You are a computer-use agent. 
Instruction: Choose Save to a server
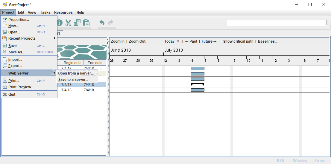tap(73, 80)
